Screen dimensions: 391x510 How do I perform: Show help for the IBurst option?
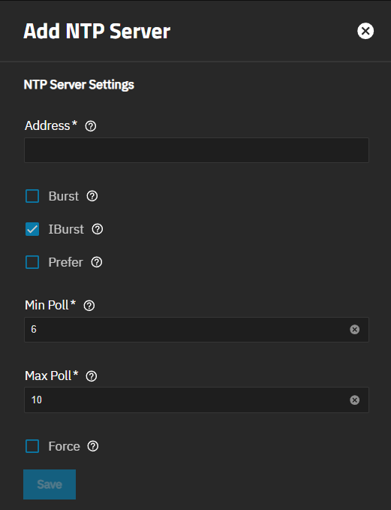click(x=97, y=229)
